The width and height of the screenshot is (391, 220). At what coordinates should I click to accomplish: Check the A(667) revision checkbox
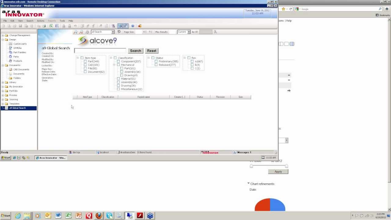tap(192, 61)
